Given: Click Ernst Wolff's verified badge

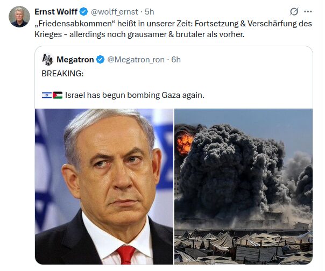Looking at the screenshot, I should tap(84, 12).
